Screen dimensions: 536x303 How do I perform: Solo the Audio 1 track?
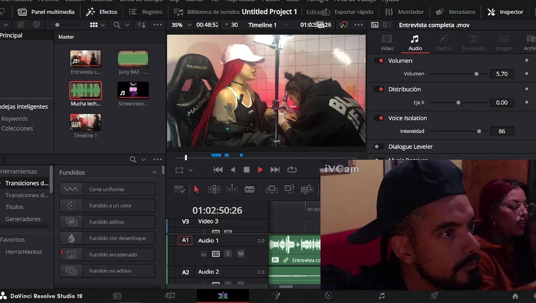tap(228, 254)
